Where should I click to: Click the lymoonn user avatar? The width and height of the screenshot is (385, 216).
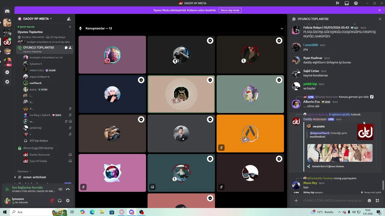click(x=7, y=200)
